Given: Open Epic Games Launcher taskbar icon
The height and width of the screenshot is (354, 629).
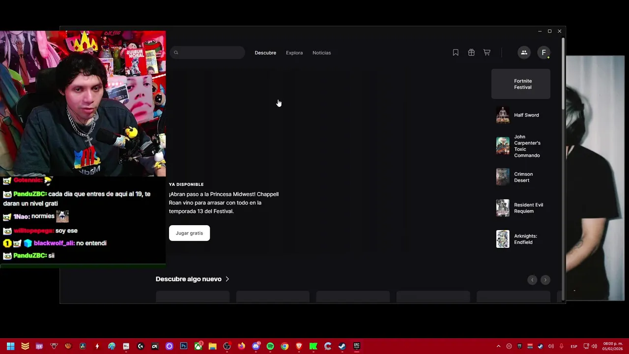Looking at the screenshot, I should pyautogui.click(x=357, y=346).
